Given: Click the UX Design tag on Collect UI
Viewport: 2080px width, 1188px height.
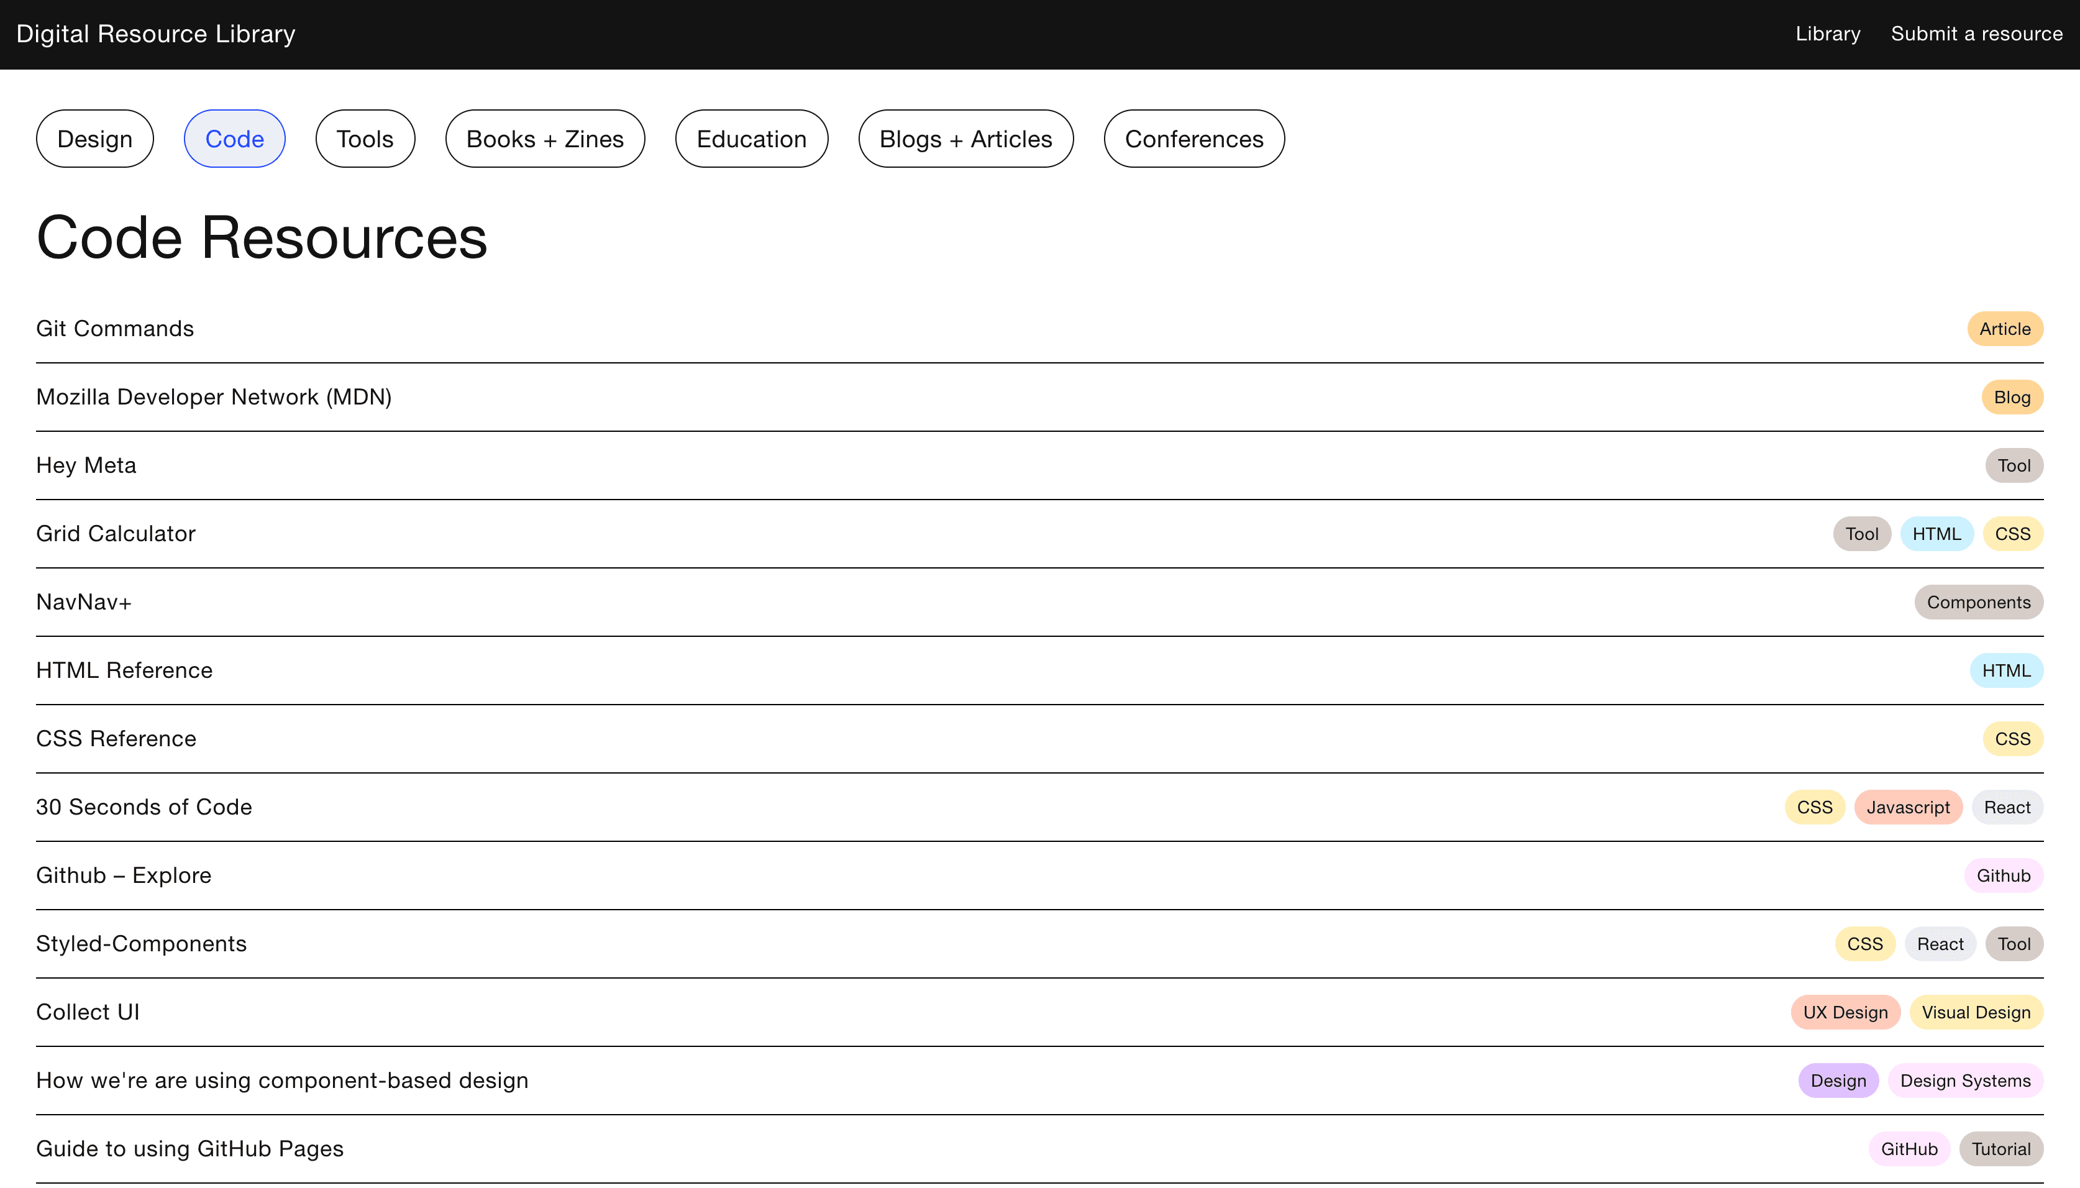Looking at the screenshot, I should pos(1845,1012).
